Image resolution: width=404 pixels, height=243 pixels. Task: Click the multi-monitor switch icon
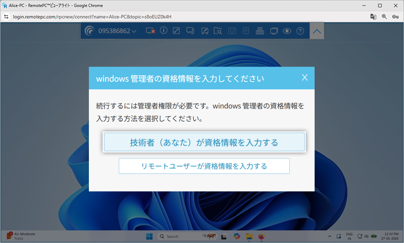[274, 31]
